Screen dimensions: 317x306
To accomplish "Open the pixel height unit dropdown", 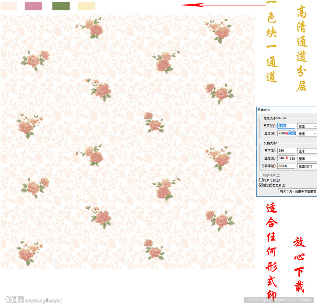I will 307,134.
